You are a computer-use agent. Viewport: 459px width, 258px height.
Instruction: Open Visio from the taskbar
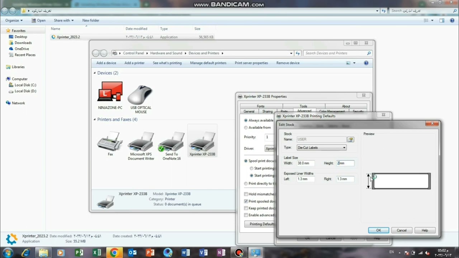[x=203, y=253]
